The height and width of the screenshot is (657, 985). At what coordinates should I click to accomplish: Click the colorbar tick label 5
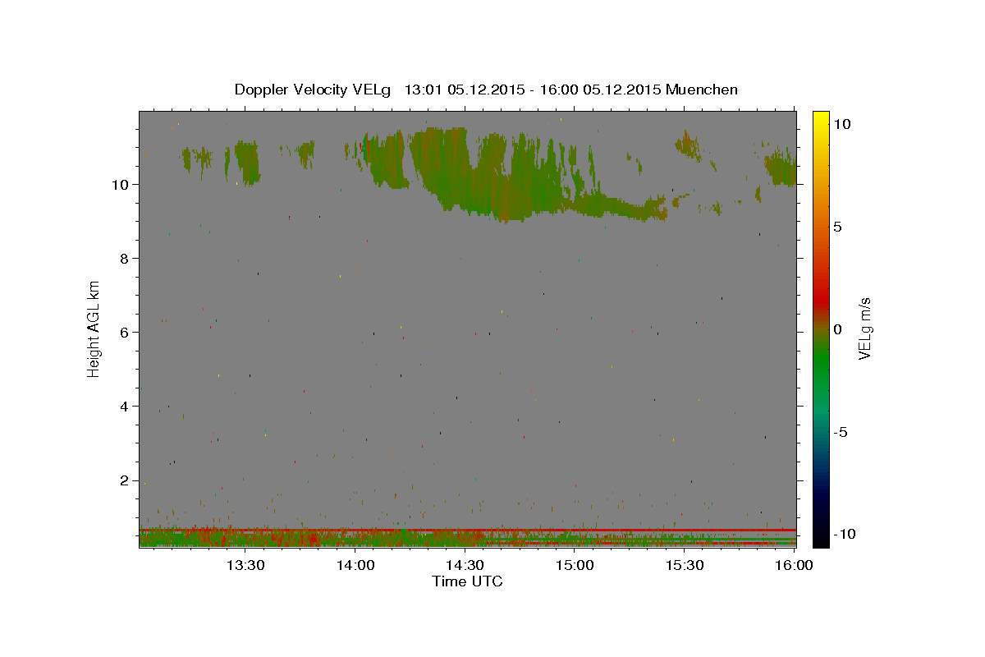pyautogui.click(x=837, y=227)
